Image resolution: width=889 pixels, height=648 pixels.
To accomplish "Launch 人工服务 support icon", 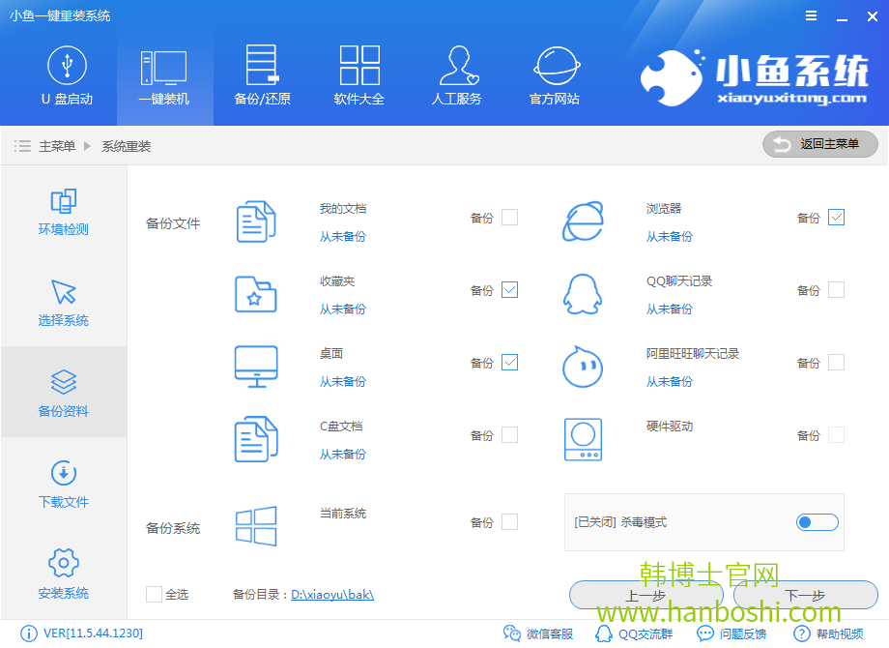I will pyautogui.click(x=456, y=75).
